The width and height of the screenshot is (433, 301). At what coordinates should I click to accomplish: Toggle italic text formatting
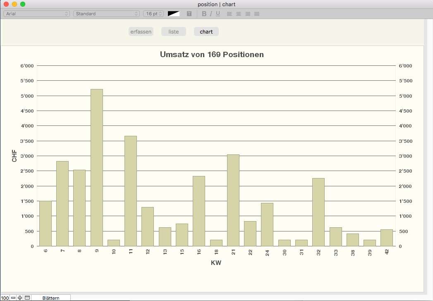pos(211,14)
